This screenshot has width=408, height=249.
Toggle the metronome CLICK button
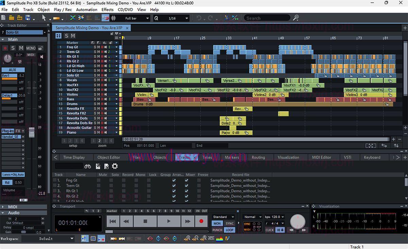click(270, 230)
